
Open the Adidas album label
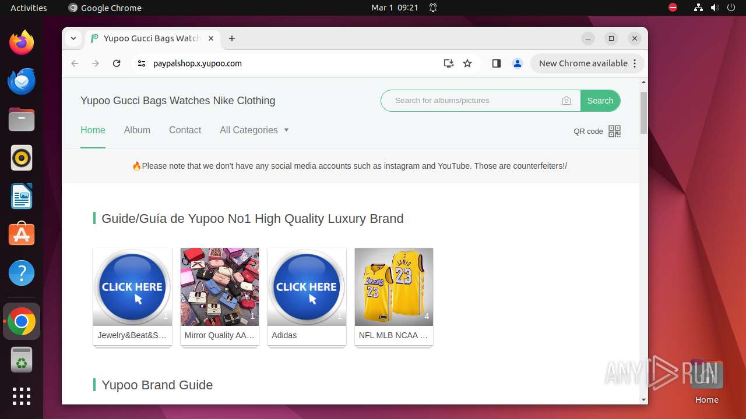point(284,335)
